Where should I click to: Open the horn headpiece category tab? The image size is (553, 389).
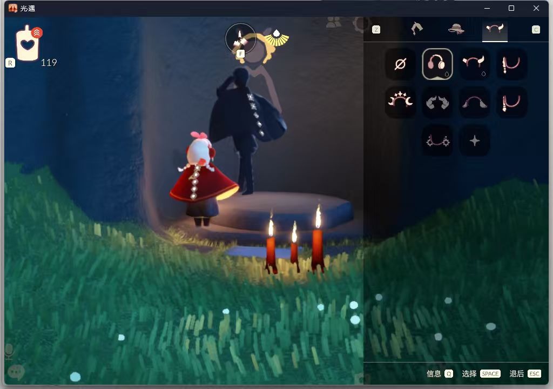coord(495,29)
